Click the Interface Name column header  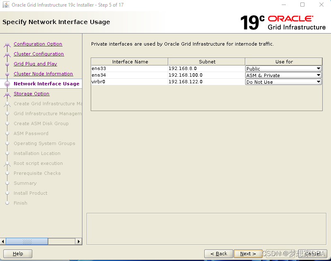coord(130,62)
